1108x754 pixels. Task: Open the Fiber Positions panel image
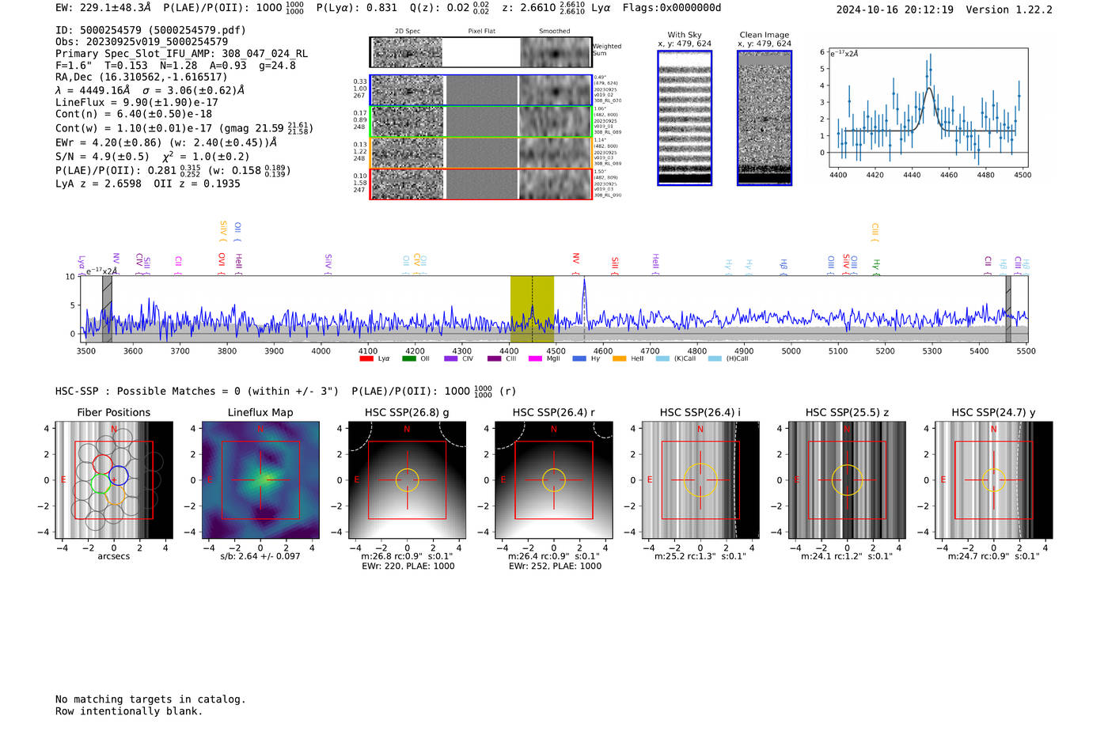coord(113,480)
